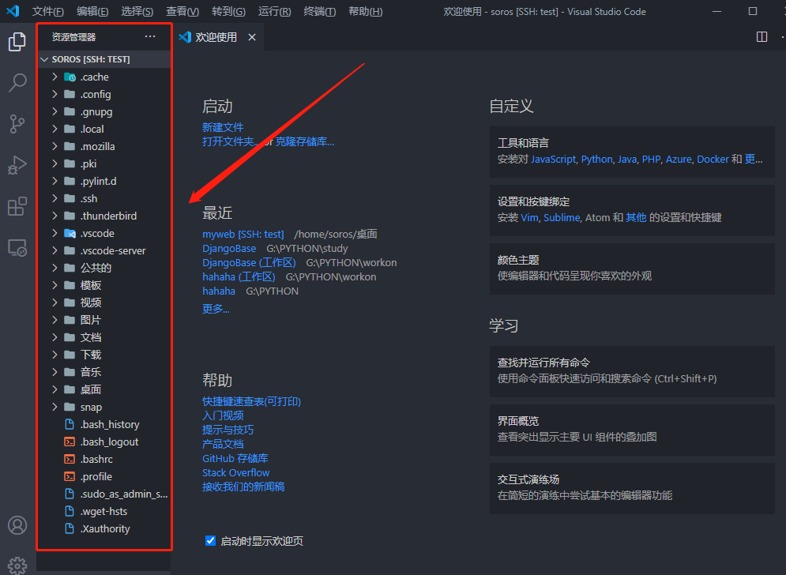The width and height of the screenshot is (786, 575).
Task: Click the split editor icon
Action: (x=762, y=36)
